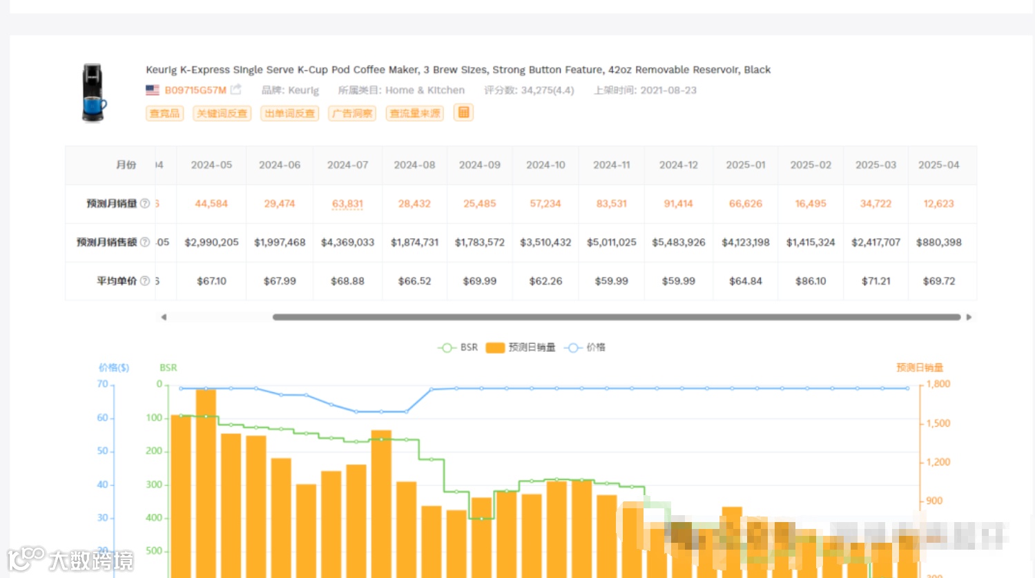Click the monthly sales value 12,623
Viewport: 1035px width, 578px height.
(x=939, y=204)
